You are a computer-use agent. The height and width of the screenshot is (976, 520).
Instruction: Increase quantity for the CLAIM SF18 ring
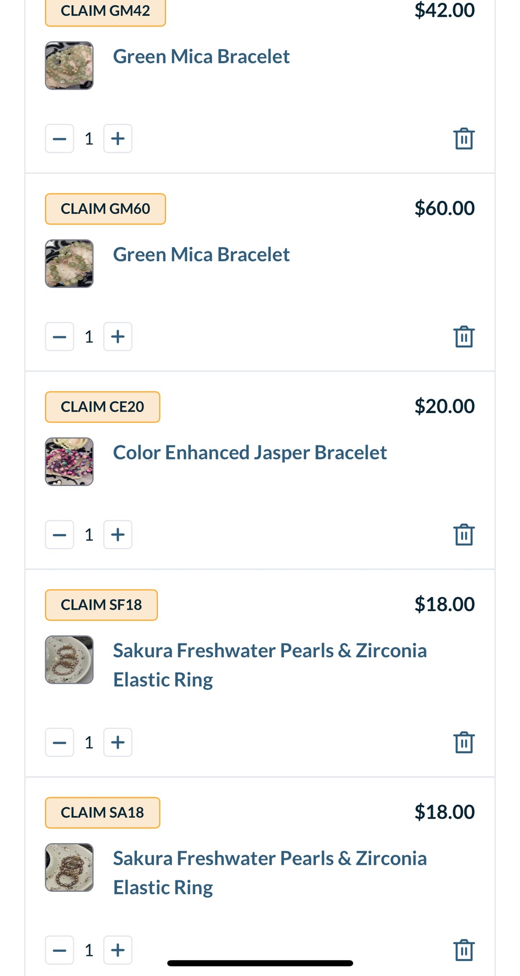[x=118, y=742]
